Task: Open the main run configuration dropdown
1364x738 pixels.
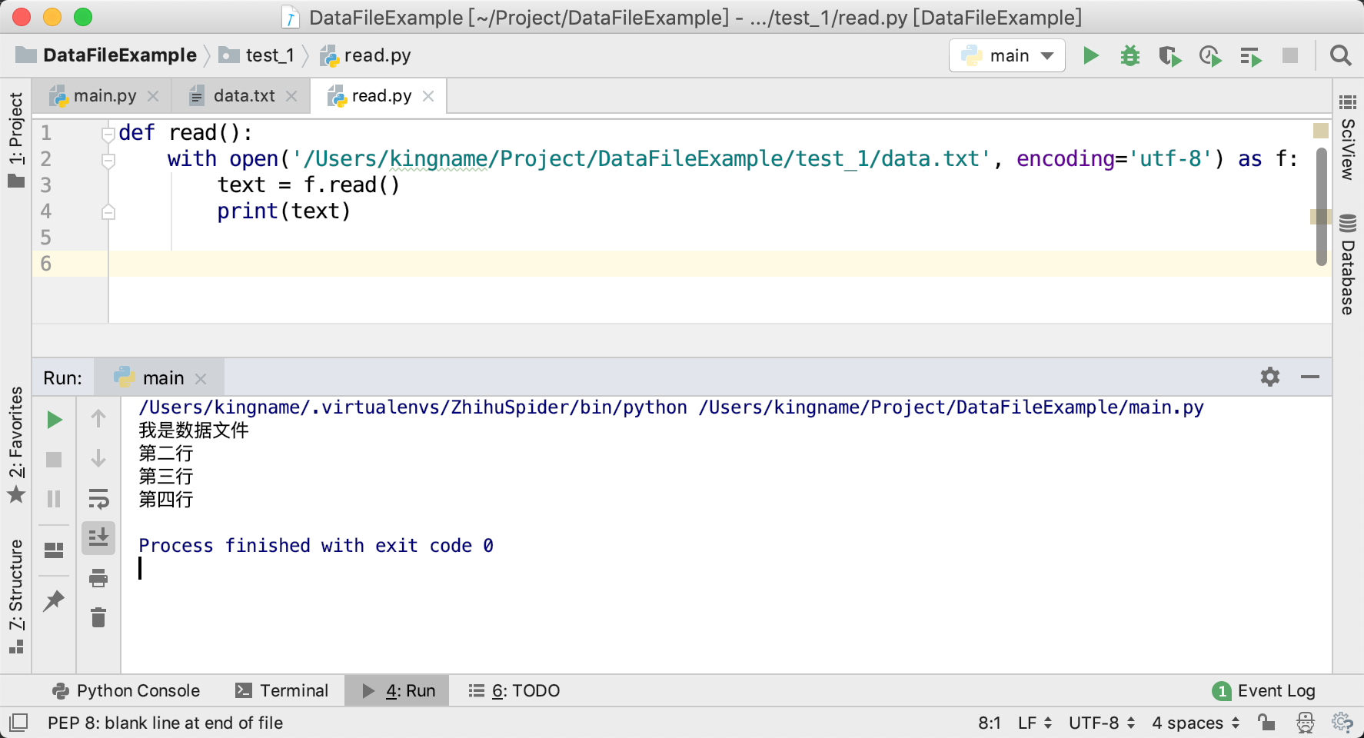Action: click(1007, 55)
